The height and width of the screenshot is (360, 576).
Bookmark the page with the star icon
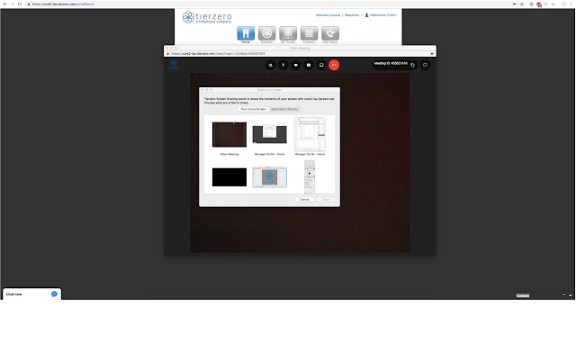pos(522,4)
